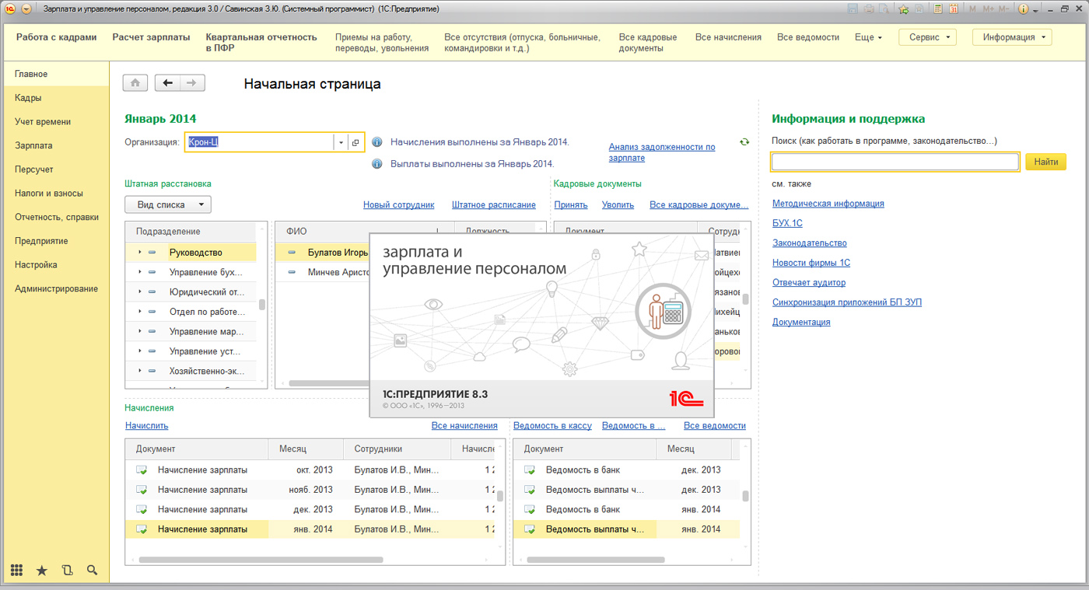Click the home page icon button
Screen dimensions: 1089x590
click(135, 83)
